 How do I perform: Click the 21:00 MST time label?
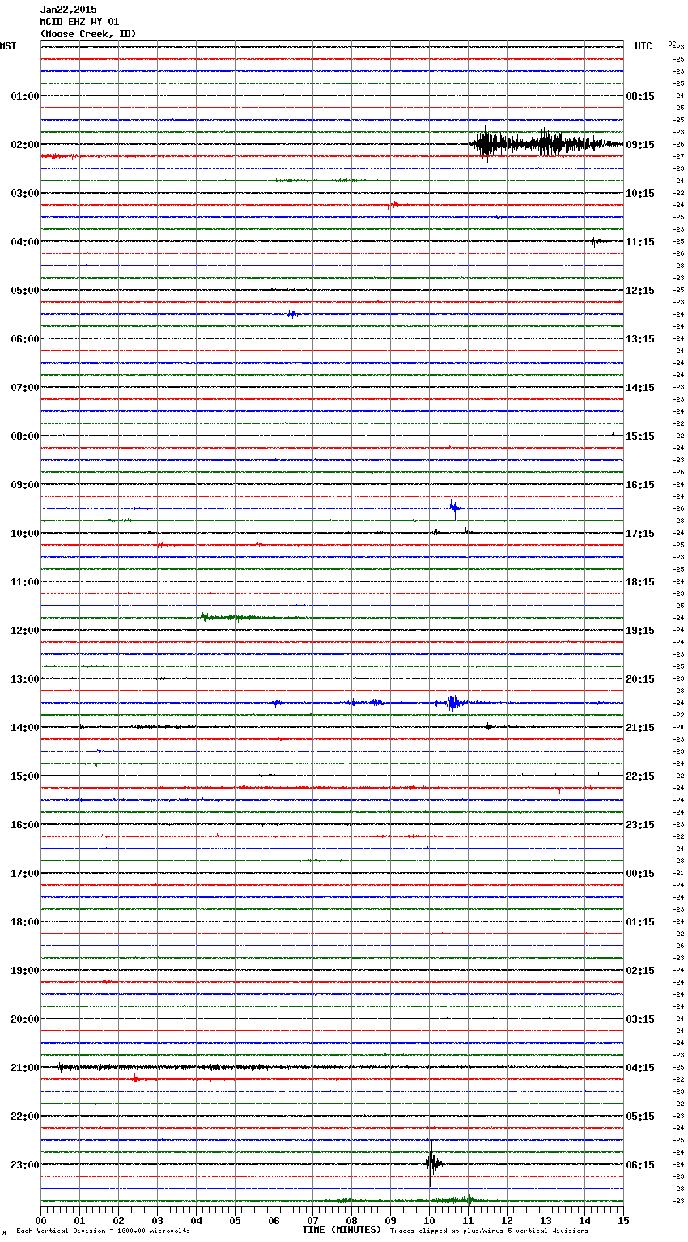click(24, 1068)
